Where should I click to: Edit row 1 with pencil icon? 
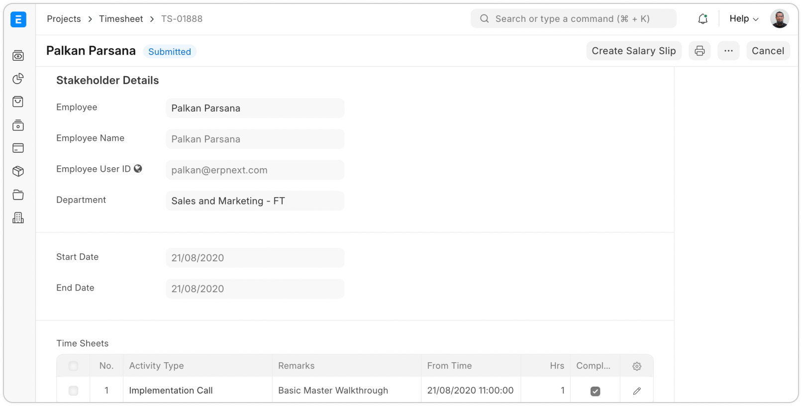tap(636, 391)
